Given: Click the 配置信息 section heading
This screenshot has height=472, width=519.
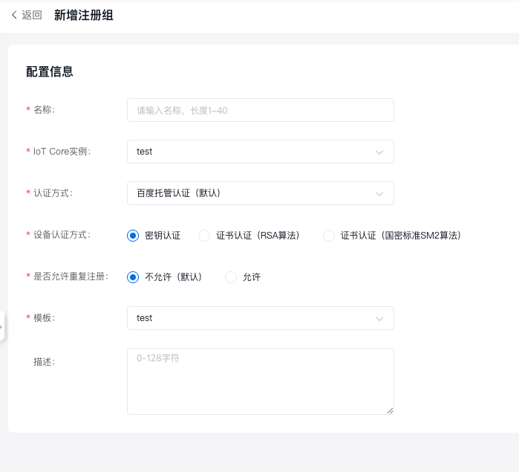Looking at the screenshot, I should pos(50,71).
